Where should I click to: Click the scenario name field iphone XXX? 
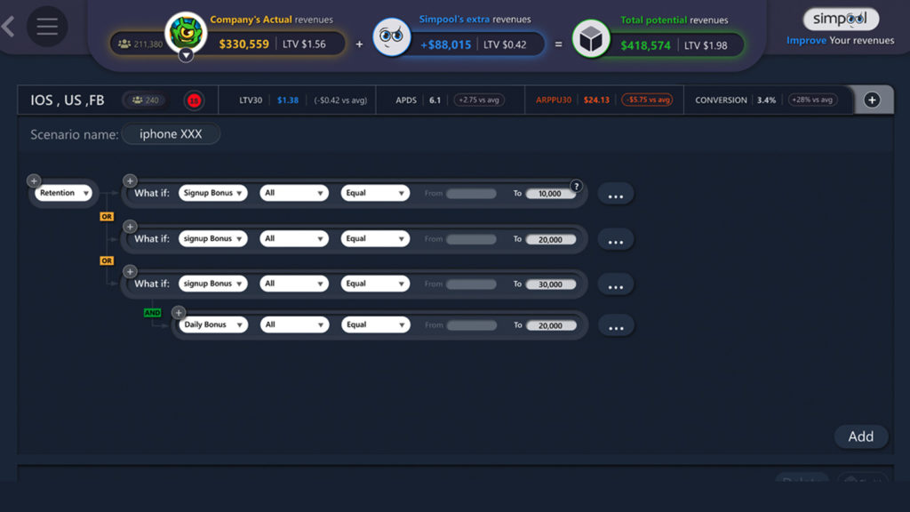171,134
